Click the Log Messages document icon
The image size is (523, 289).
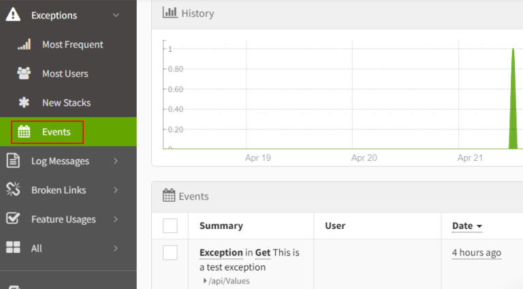tap(13, 161)
